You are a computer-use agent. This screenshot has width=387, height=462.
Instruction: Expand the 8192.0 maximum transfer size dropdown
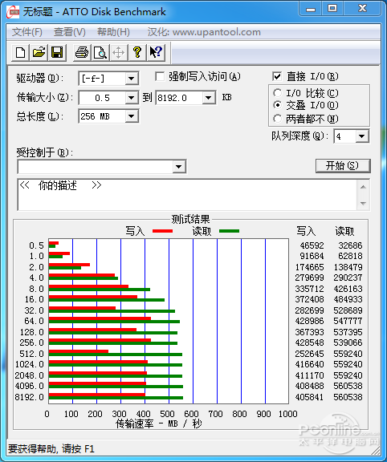(x=208, y=98)
